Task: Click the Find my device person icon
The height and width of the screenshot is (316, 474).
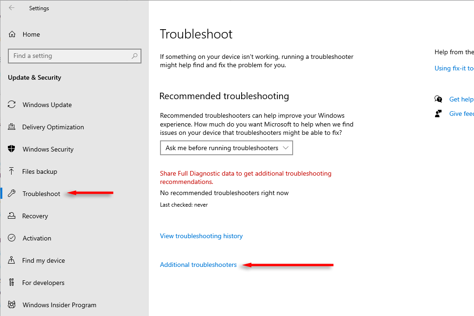Action: 12,260
